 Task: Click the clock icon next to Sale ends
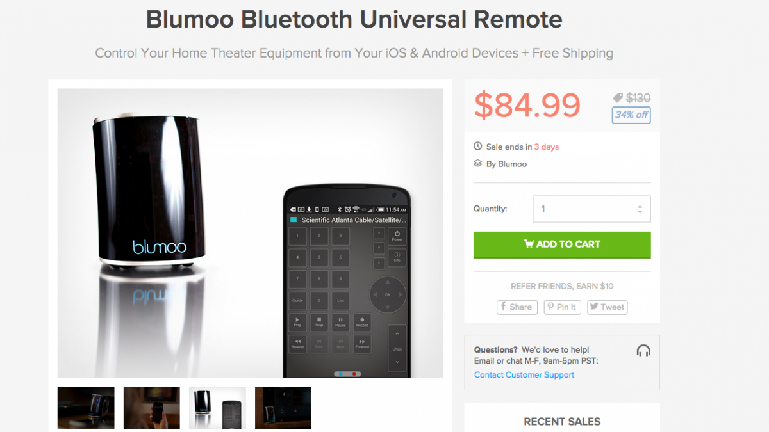click(477, 147)
